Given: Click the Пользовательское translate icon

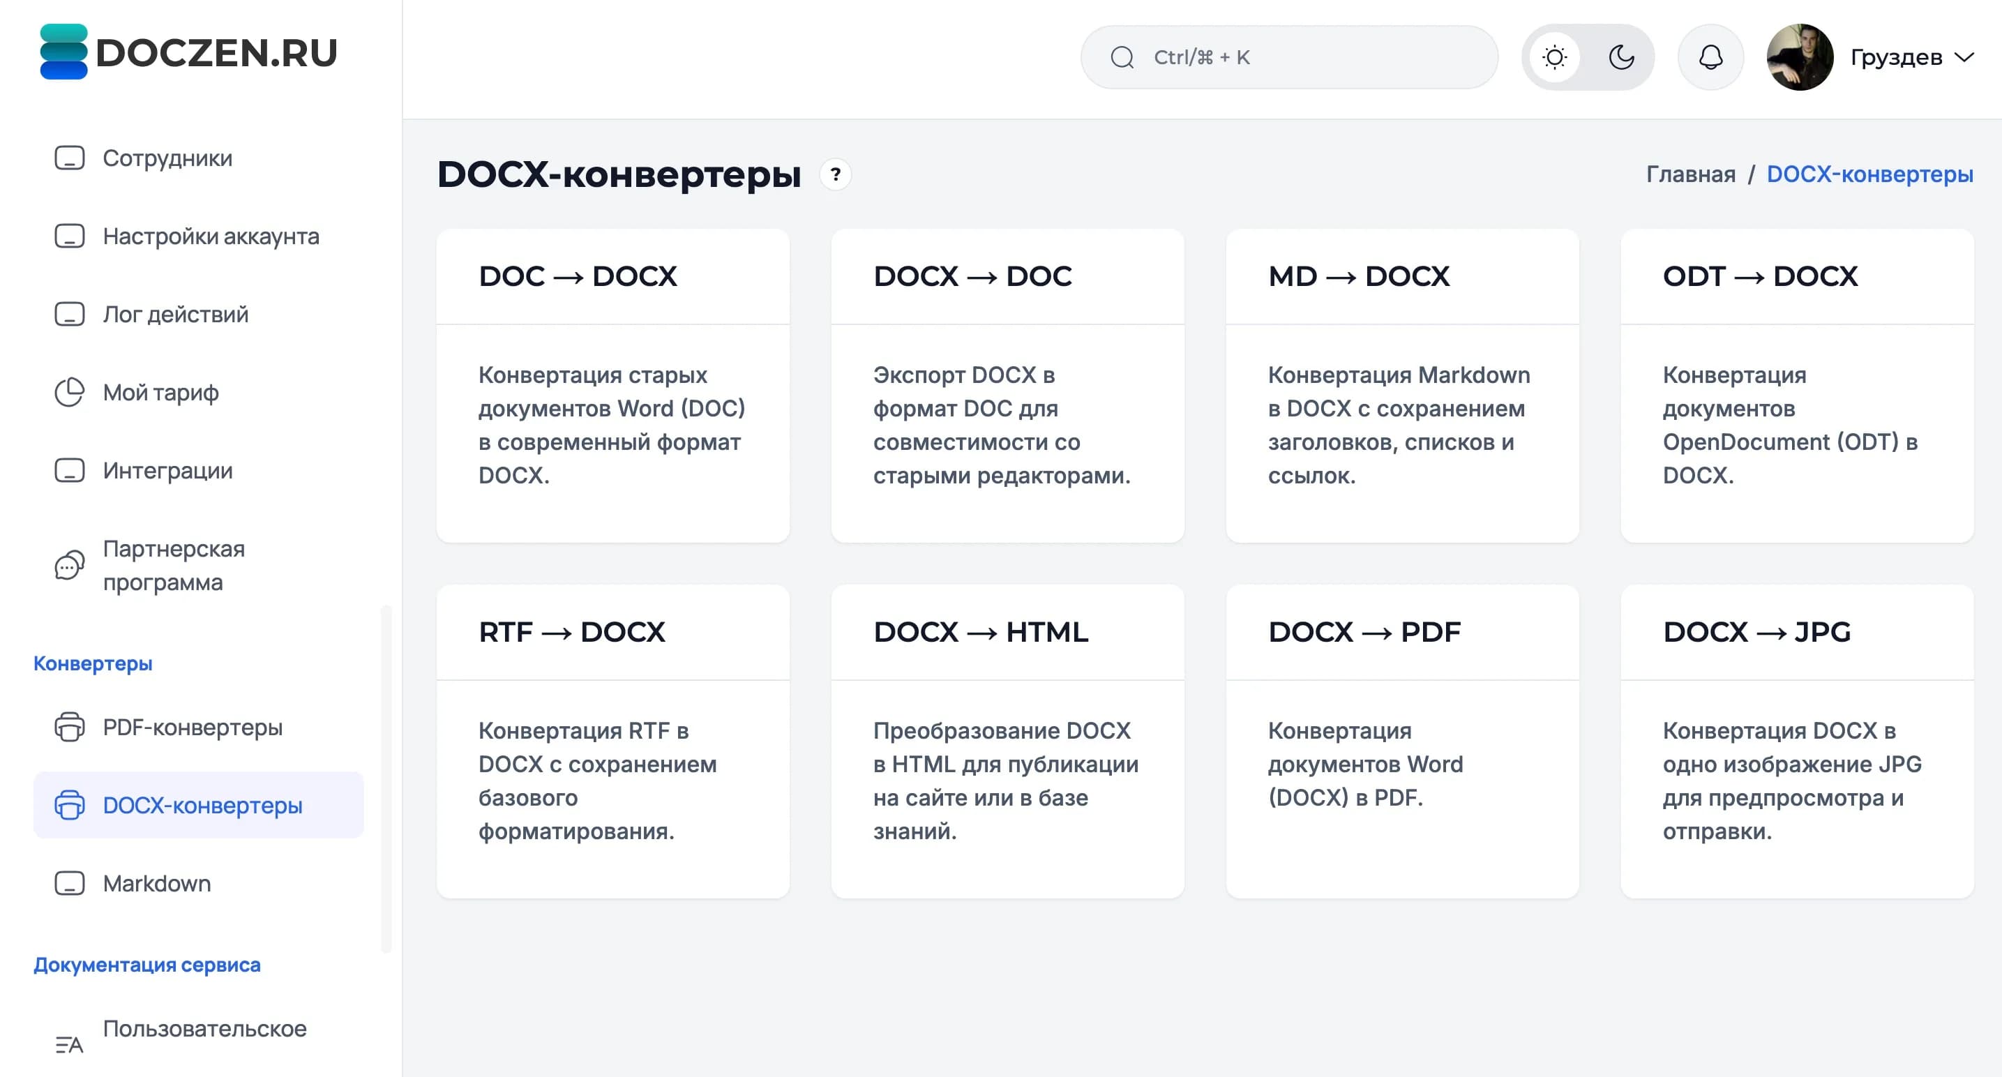Looking at the screenshot, I should [x=69, y=1045].
